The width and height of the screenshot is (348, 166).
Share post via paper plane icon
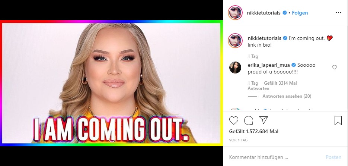point(264,120)
